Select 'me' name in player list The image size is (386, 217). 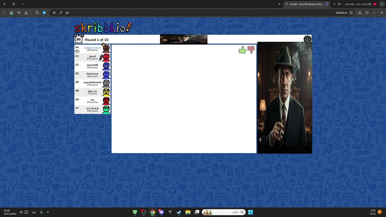(92, 100)
